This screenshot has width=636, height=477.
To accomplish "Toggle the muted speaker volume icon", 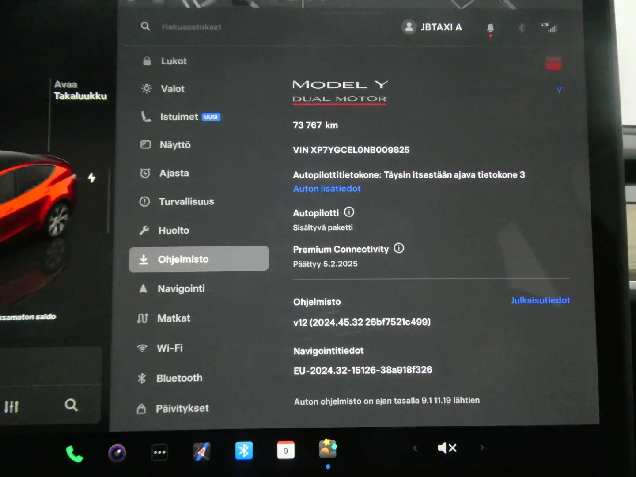I will point(447,448).
